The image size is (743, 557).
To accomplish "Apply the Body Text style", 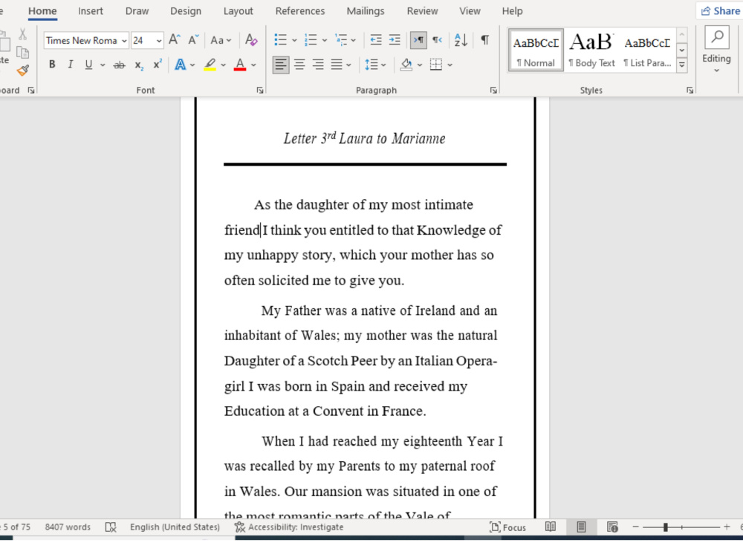I will pos(592,50).
